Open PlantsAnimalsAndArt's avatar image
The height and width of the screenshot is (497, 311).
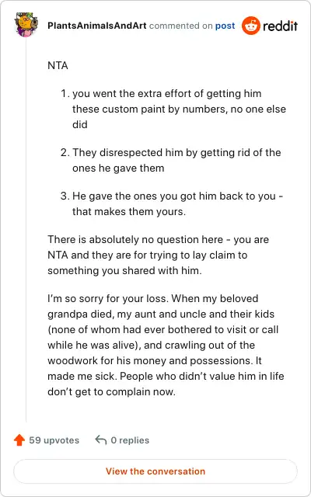[x=24, y=25]
